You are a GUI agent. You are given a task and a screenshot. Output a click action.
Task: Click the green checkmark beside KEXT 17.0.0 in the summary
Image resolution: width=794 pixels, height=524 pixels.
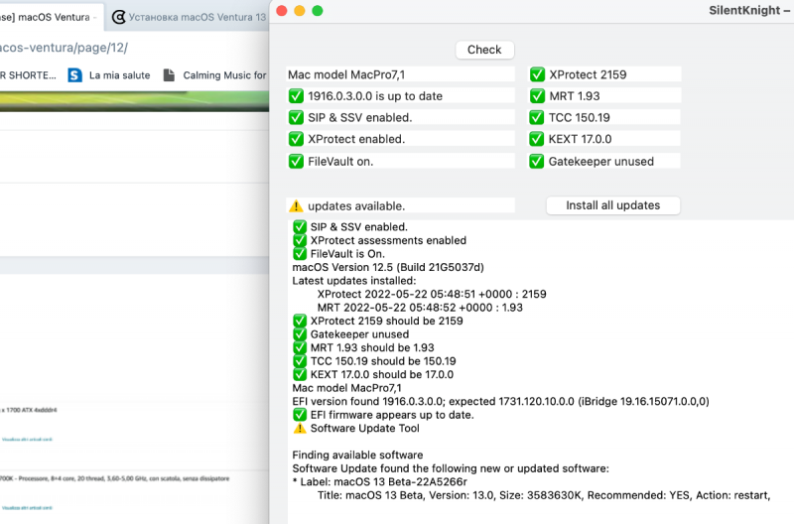coord(537,139)
